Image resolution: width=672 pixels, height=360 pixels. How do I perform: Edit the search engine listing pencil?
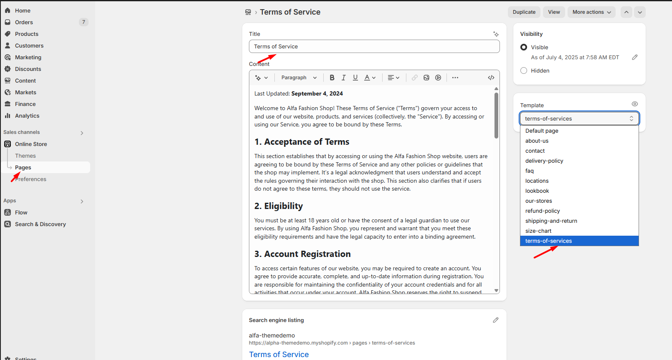(x=496, y=320)
